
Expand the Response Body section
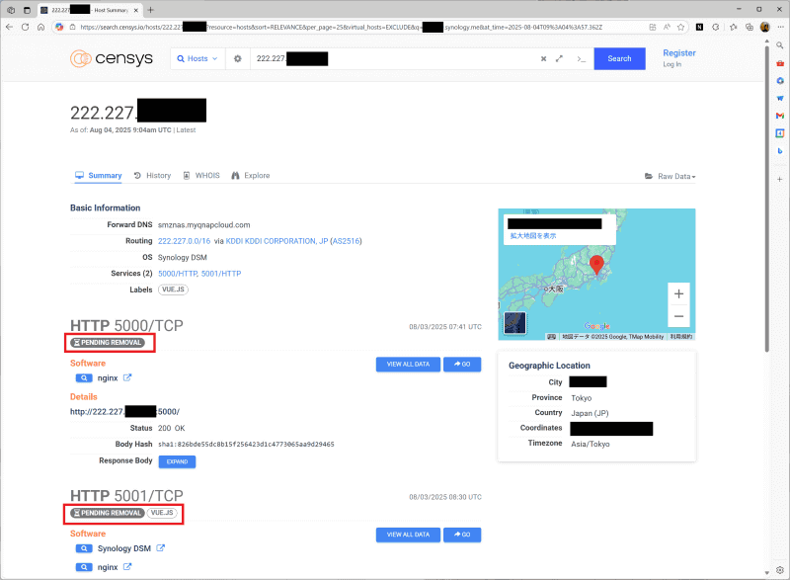176,460
